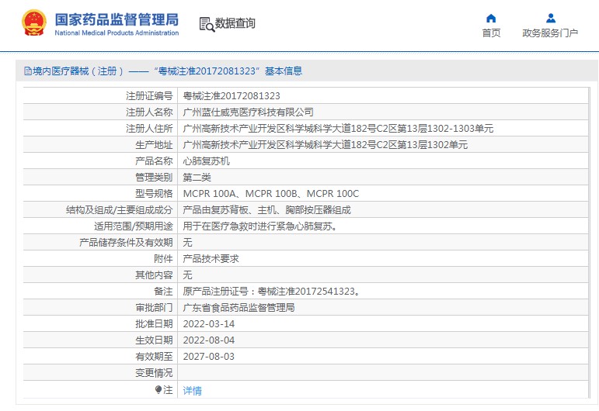Select the 数据查询 text label

pos(235,24)
